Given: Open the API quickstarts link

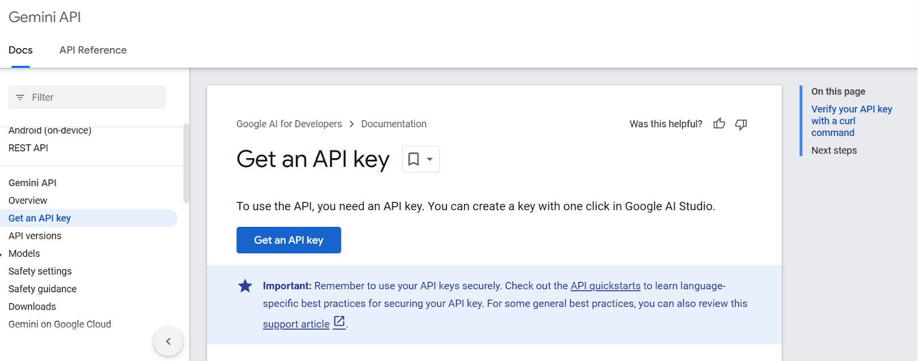Looking at the screenshot, I should coord(605,286).
